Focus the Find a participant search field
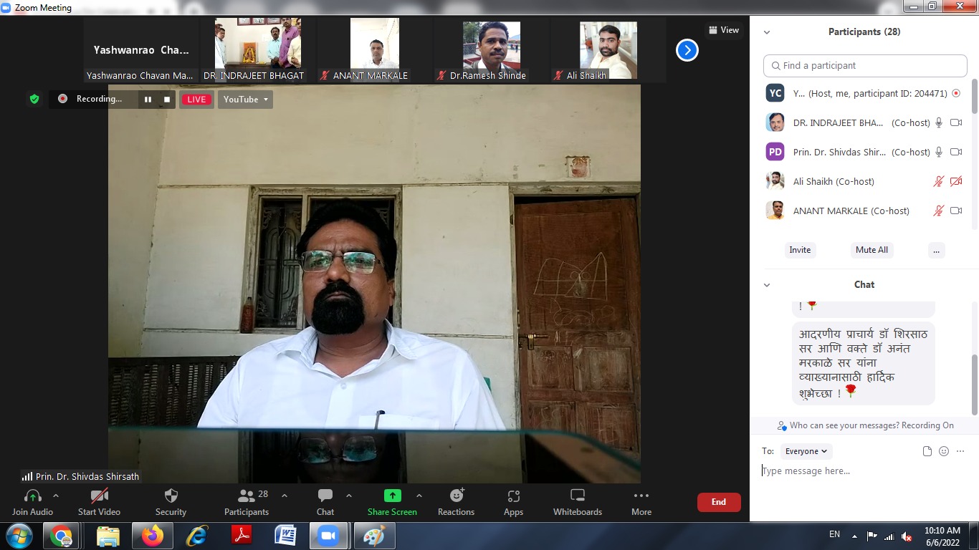 865,66
